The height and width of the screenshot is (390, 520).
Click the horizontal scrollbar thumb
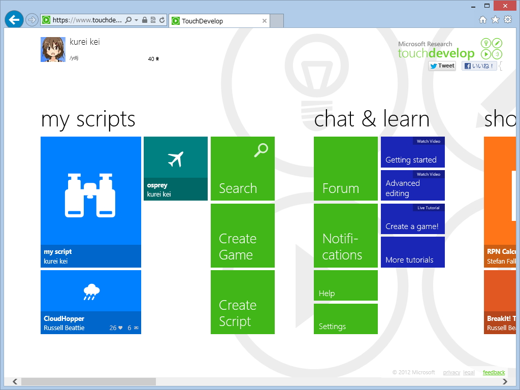[88, 381]
